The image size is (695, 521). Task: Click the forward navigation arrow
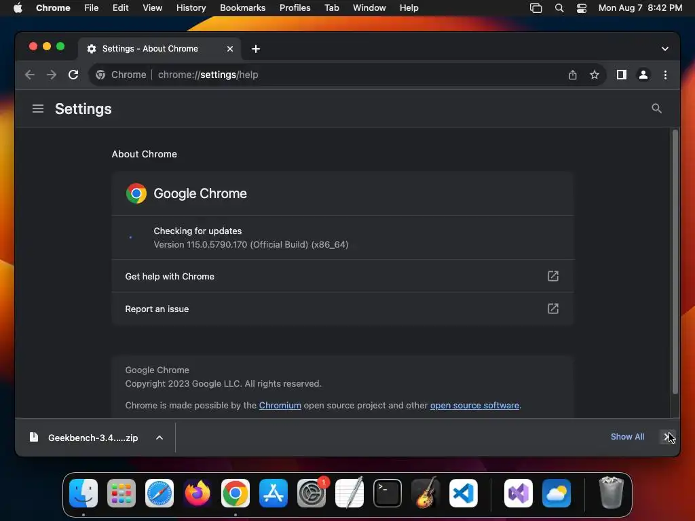[x=52, y=75]
